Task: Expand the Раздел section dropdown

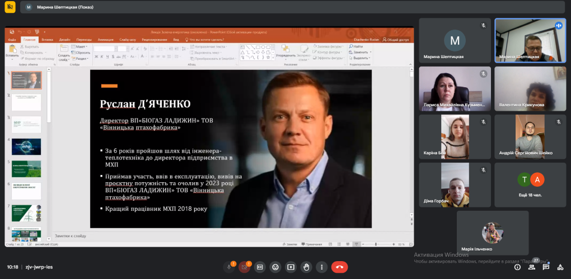Action: (x=79, y=58)
